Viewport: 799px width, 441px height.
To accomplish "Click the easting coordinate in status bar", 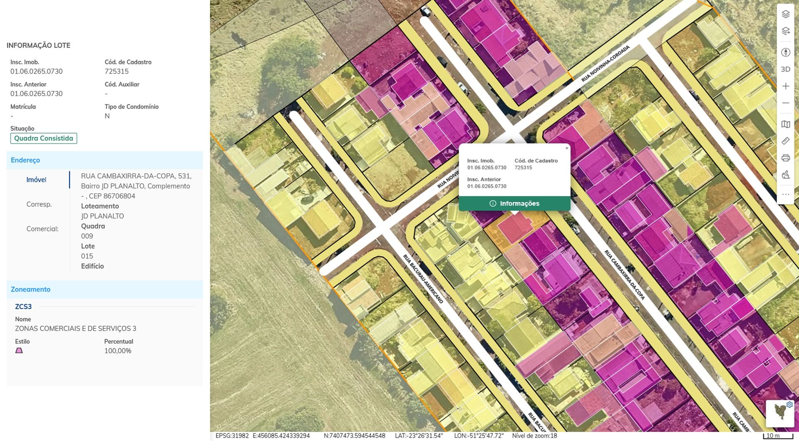I will point(281,436).
